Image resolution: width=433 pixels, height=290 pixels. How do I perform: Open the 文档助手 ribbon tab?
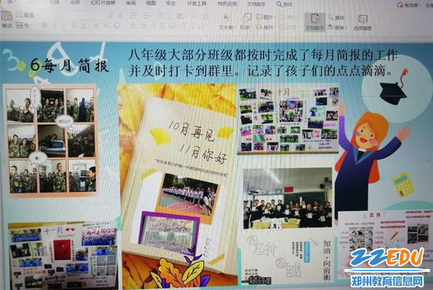tap(256, 4)
